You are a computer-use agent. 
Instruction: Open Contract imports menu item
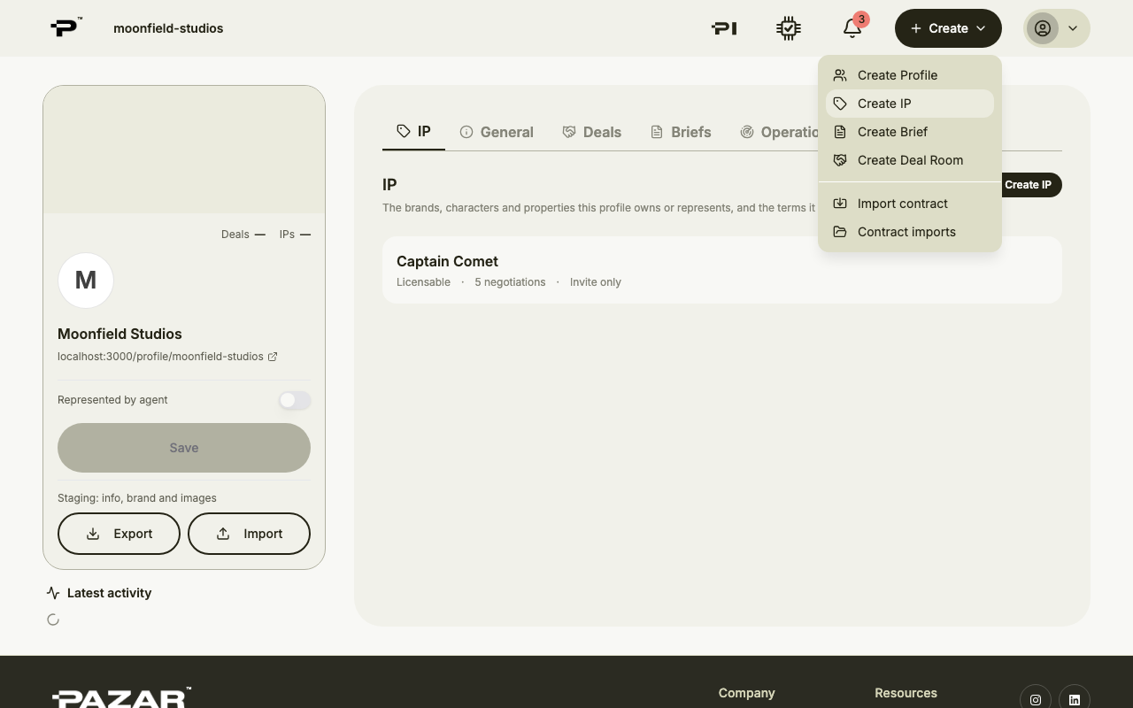[x=910, y=232]
